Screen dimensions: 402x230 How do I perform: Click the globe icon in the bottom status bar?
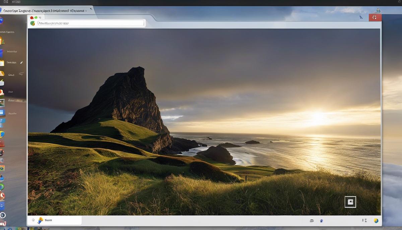pos(376,221)
